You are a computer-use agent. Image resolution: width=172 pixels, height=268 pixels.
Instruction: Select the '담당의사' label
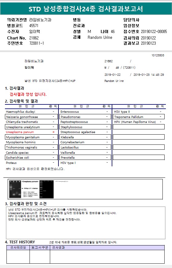(131, 20)
